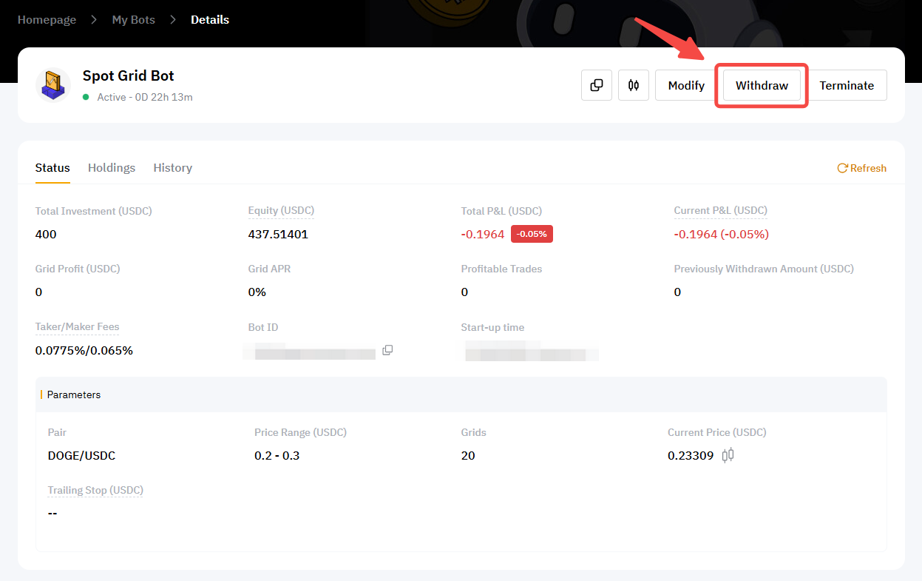Click the Taker/Maker Fees underlined label
The height and width of the screenshot is (581, 922).
pyautogui.click(x=77, y=326)
